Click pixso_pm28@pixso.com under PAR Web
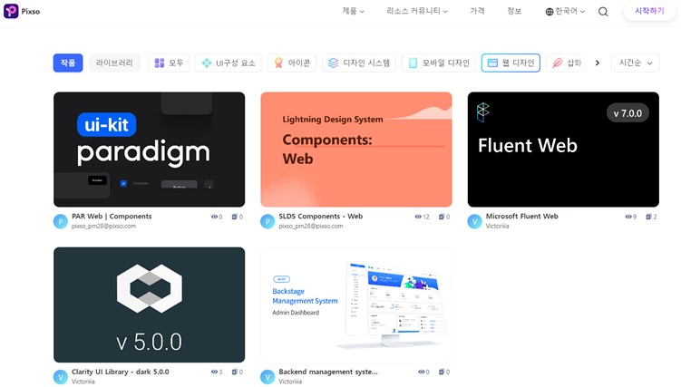The image size is (681, 387). pyautogui.click(x=103, y=226)
